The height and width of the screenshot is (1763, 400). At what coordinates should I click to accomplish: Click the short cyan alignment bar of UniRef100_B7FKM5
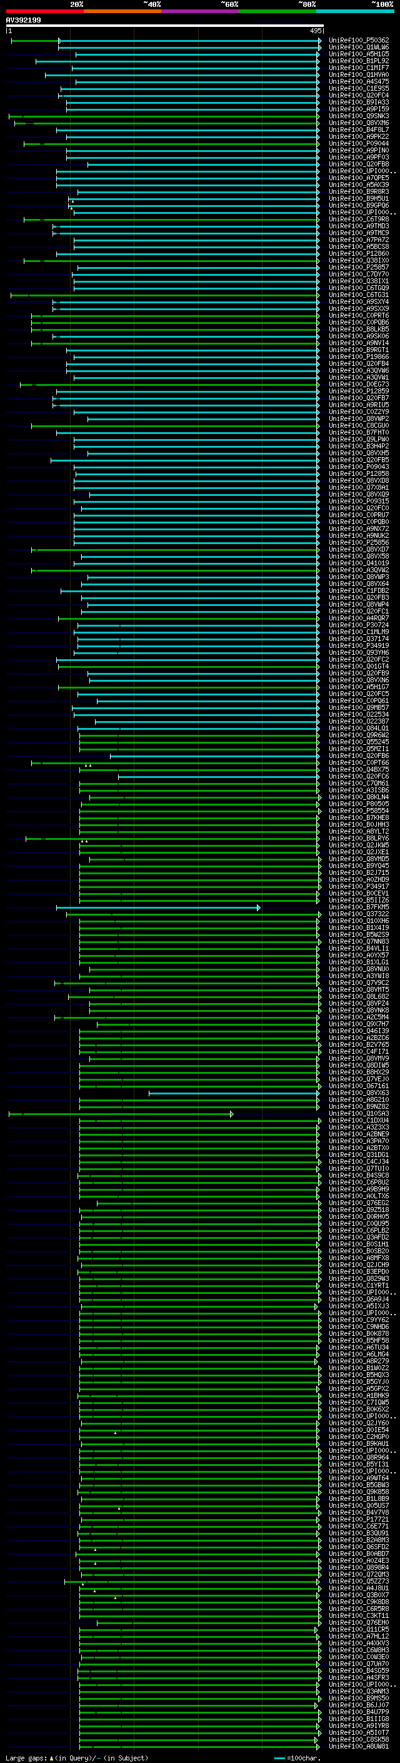tap(158, 908)
